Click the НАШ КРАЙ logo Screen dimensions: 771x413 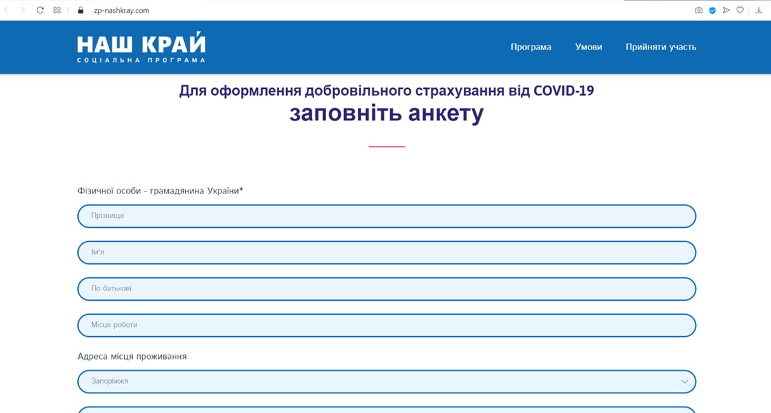coord(141,47)
